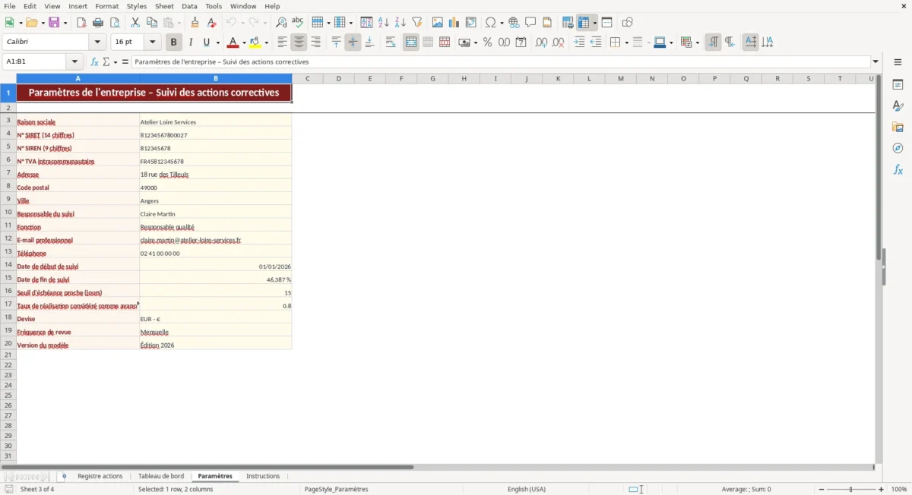Cut the selected cells
The width and height of the screenshot is (912, 495).
point(135,23)
